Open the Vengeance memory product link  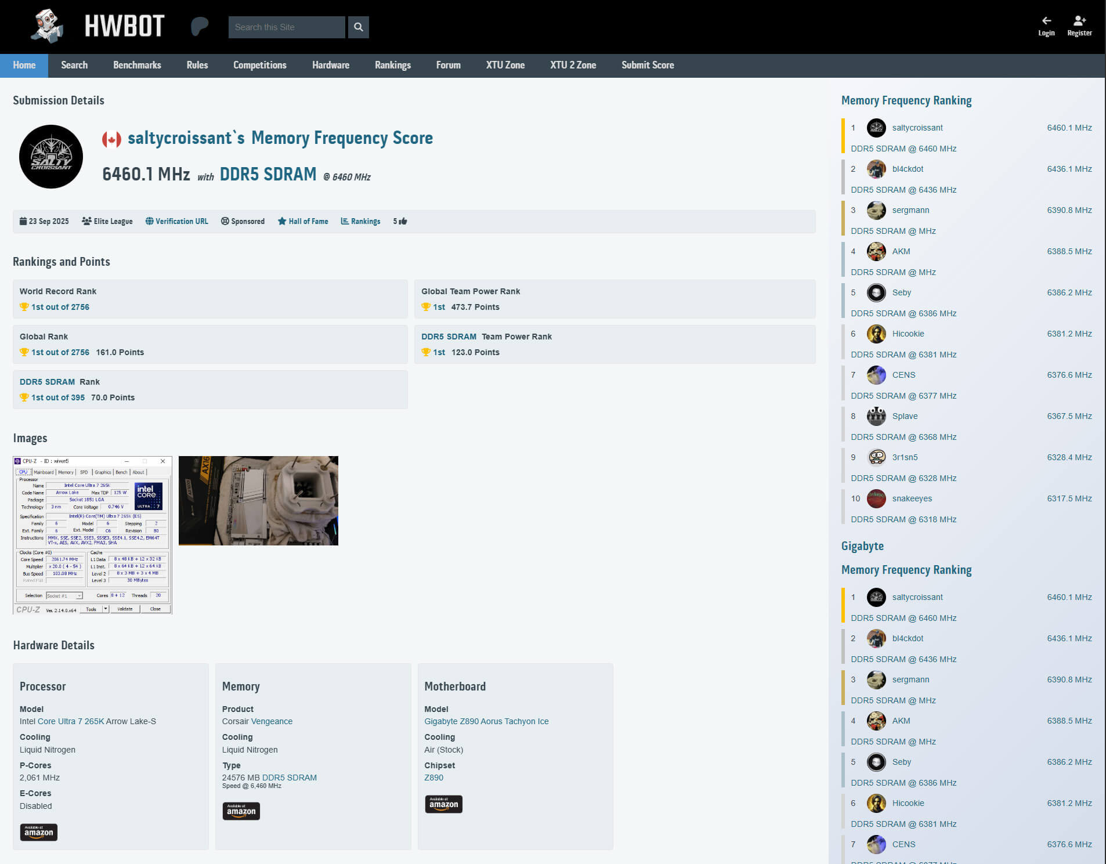pyautogui.click(x=272, y=721)
